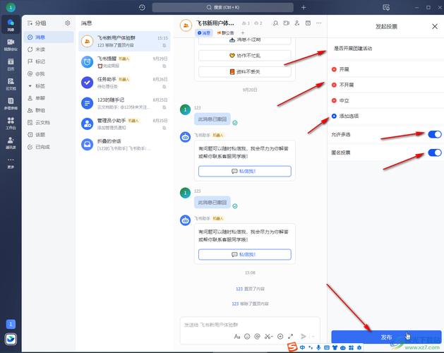Toggle the 匿名投票 anonymous voting switch
The height and width of the screenshot is (353, 444).
point(435,152)
